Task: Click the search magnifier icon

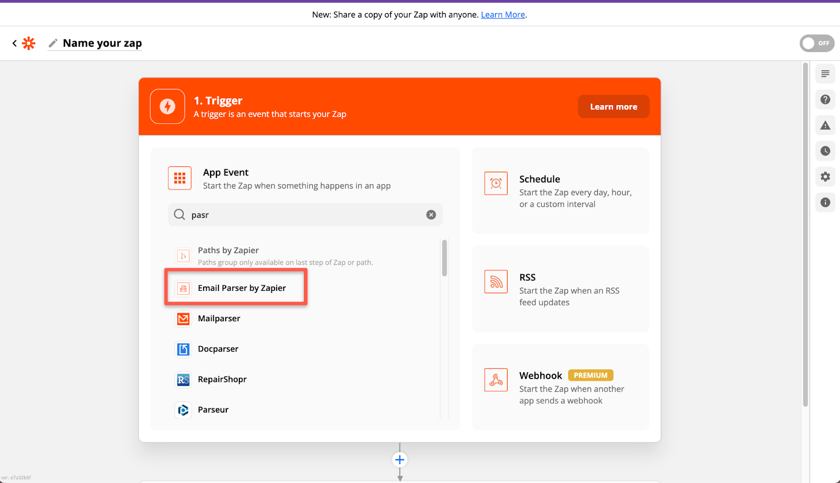Action: (x=180, y=215)
